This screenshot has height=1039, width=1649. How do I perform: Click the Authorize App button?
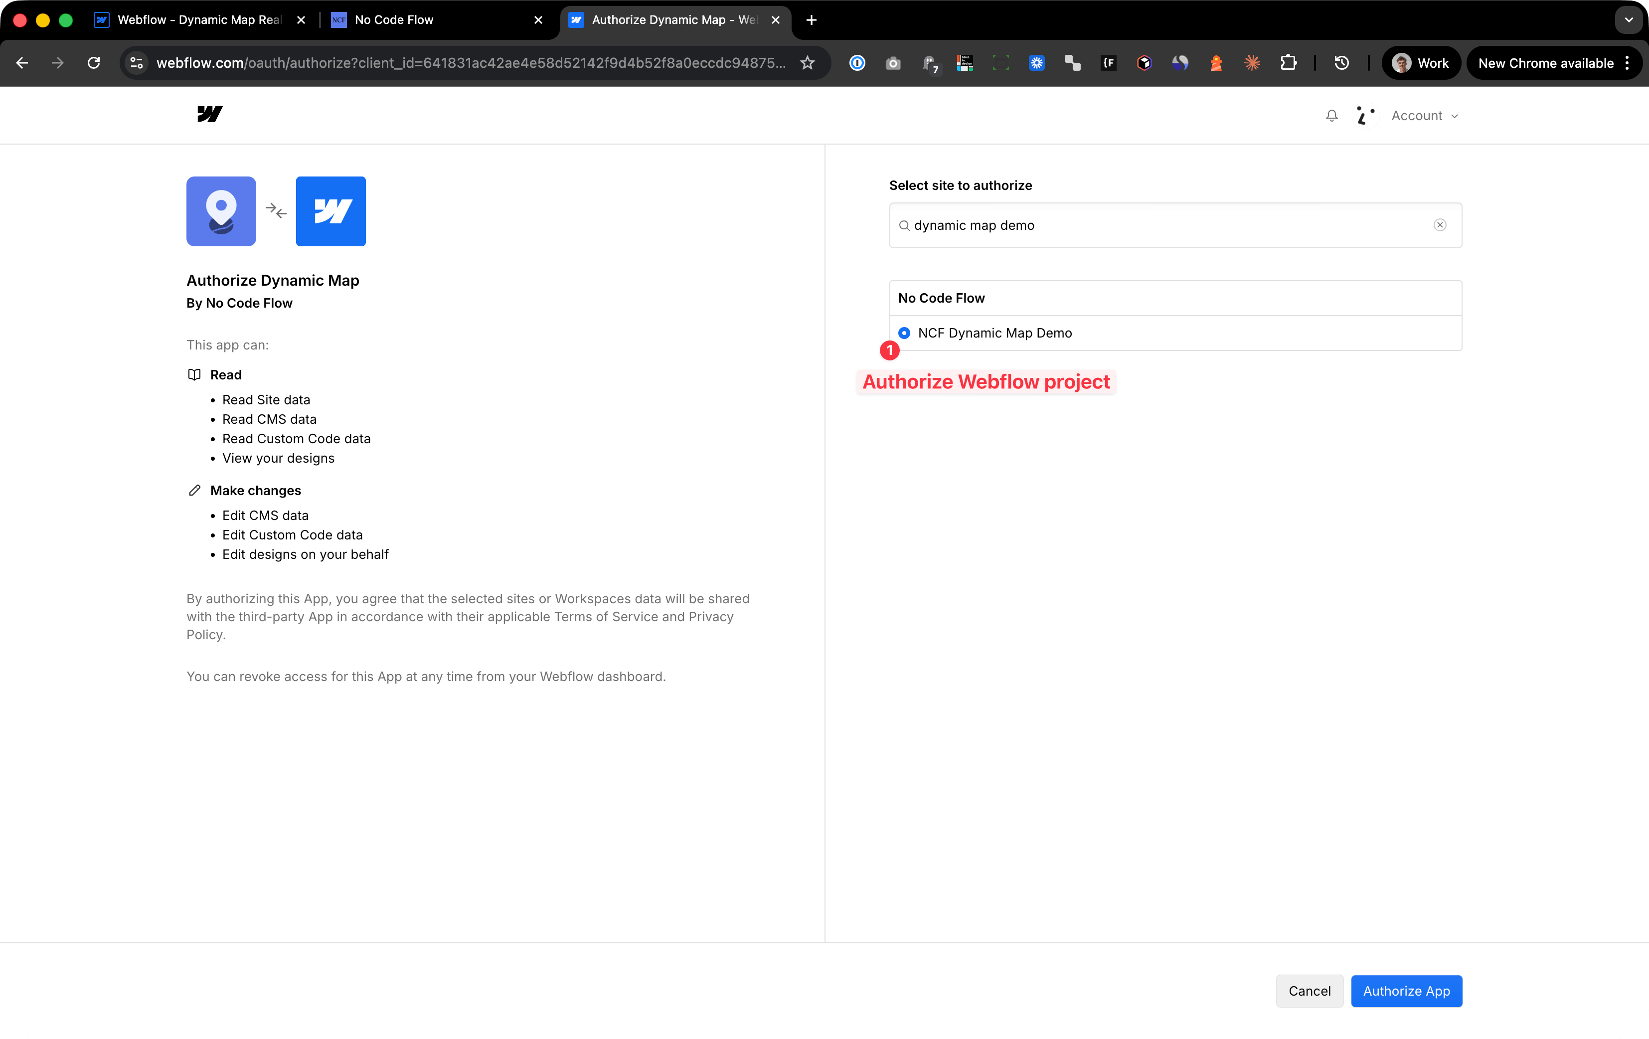pyautogui.click(x=1406, y=991)
